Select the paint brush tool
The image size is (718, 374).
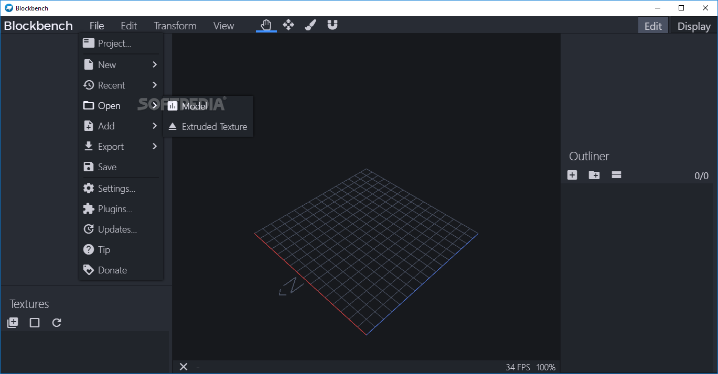(x=310, y=25)
